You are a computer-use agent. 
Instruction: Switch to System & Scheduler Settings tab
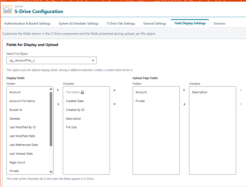tap(79, 23)
